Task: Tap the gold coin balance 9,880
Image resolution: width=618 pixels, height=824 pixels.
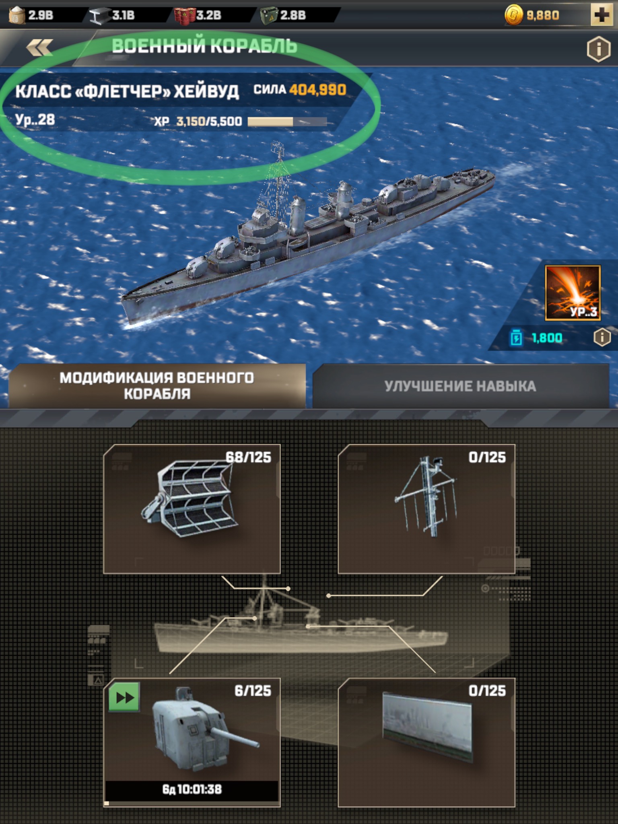Action: pos(532,15)
